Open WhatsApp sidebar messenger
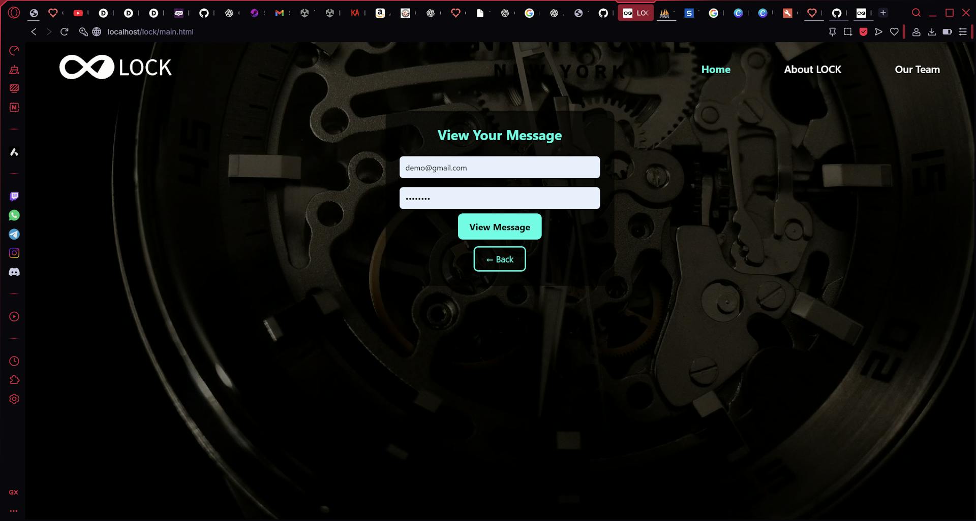The image size is (976, 521). (14, 215)
